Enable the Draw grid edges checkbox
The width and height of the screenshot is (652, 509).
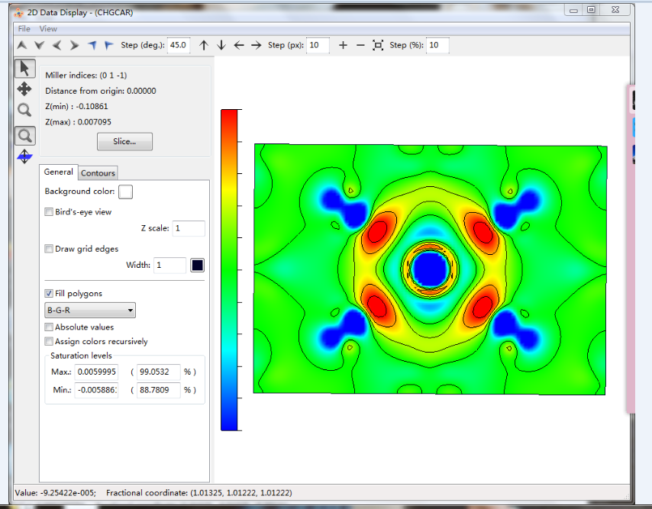[x=50, y=249]
